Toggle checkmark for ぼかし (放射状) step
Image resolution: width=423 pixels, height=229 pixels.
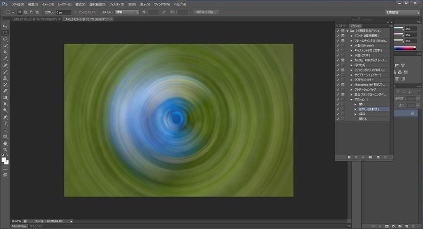pos(338,109)
